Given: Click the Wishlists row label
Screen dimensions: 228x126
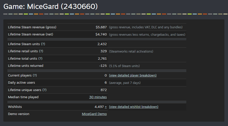Looking at the screenshot, I should 15,107.
